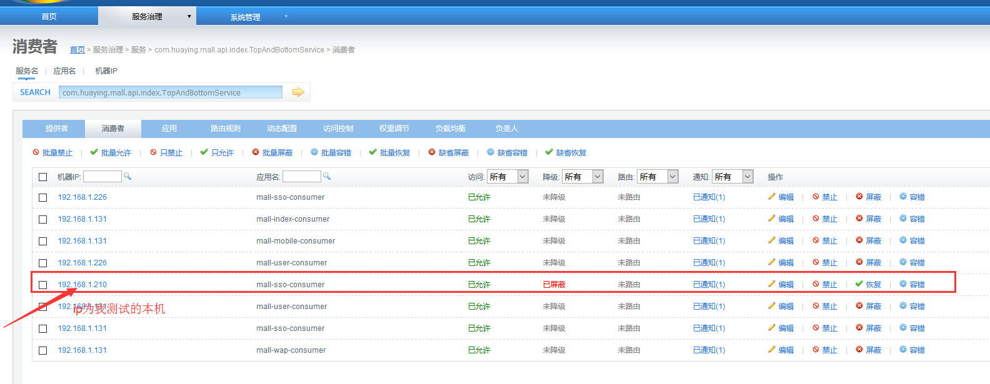Open the 路由 filter dropdown
Viewport: 990px width, 384px height.
click(x=657, y=177)
